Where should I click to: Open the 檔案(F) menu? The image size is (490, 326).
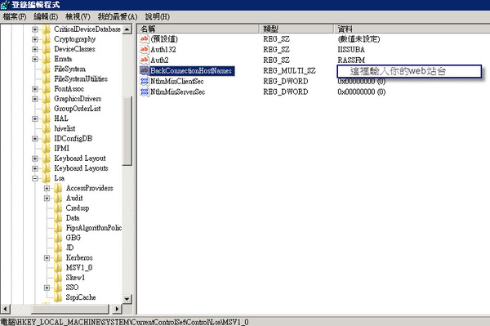point(15,16)
